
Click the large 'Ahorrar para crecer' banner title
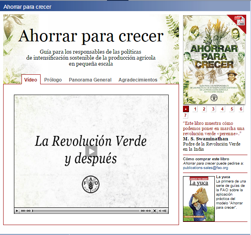pos(91,36)
